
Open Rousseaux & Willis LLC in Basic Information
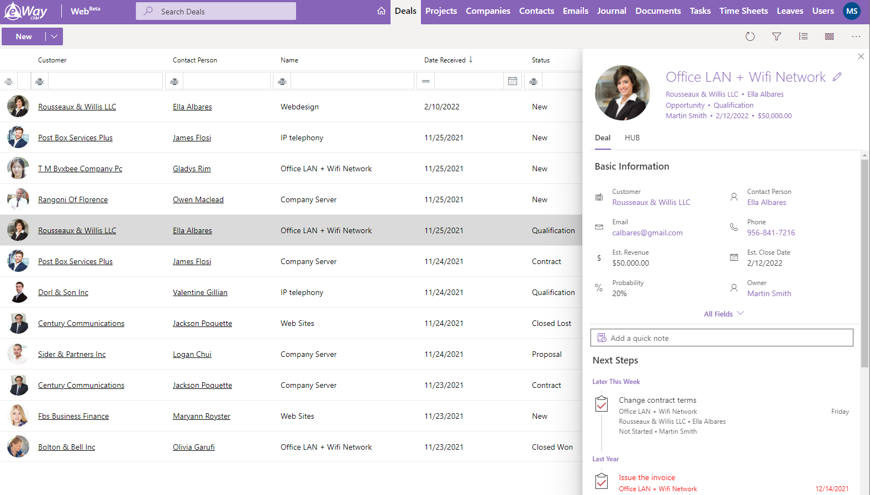click(x=651, y=203)
